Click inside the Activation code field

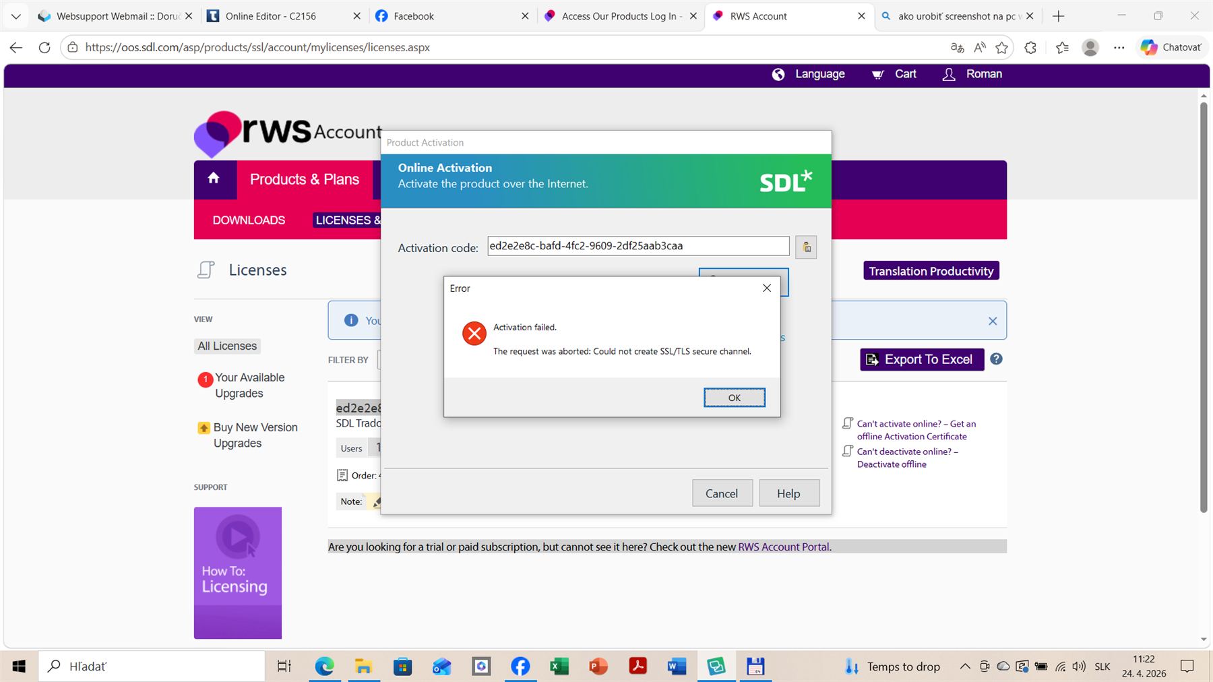point(637,245)
